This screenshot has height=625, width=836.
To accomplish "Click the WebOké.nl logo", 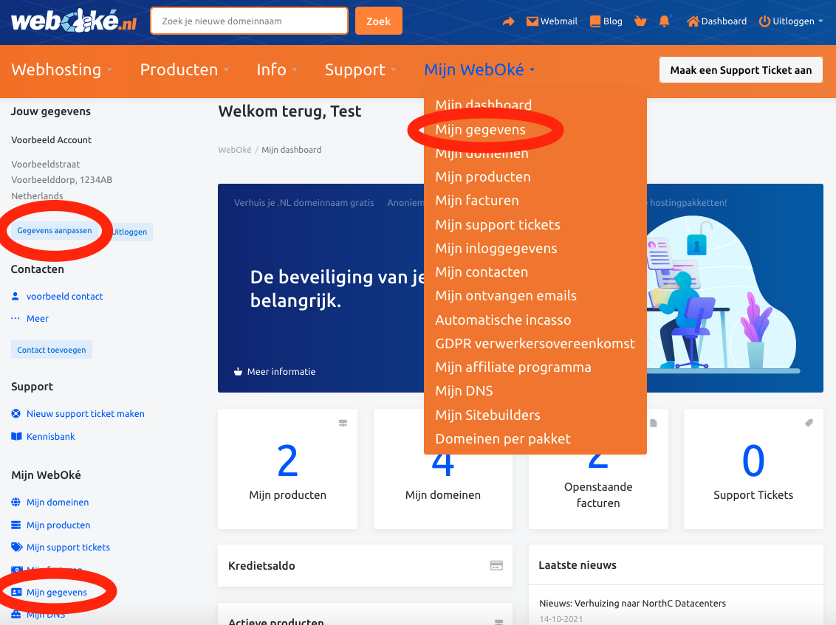I will [74, 21].
